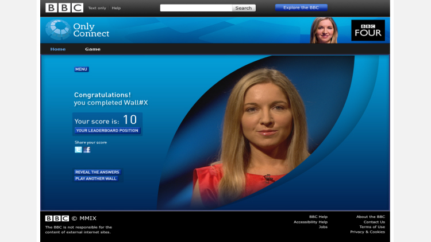Viewport: 431px width, 242px height.
Task: Click the host thumbnail in the banner
Action: [x=324, y=30]
